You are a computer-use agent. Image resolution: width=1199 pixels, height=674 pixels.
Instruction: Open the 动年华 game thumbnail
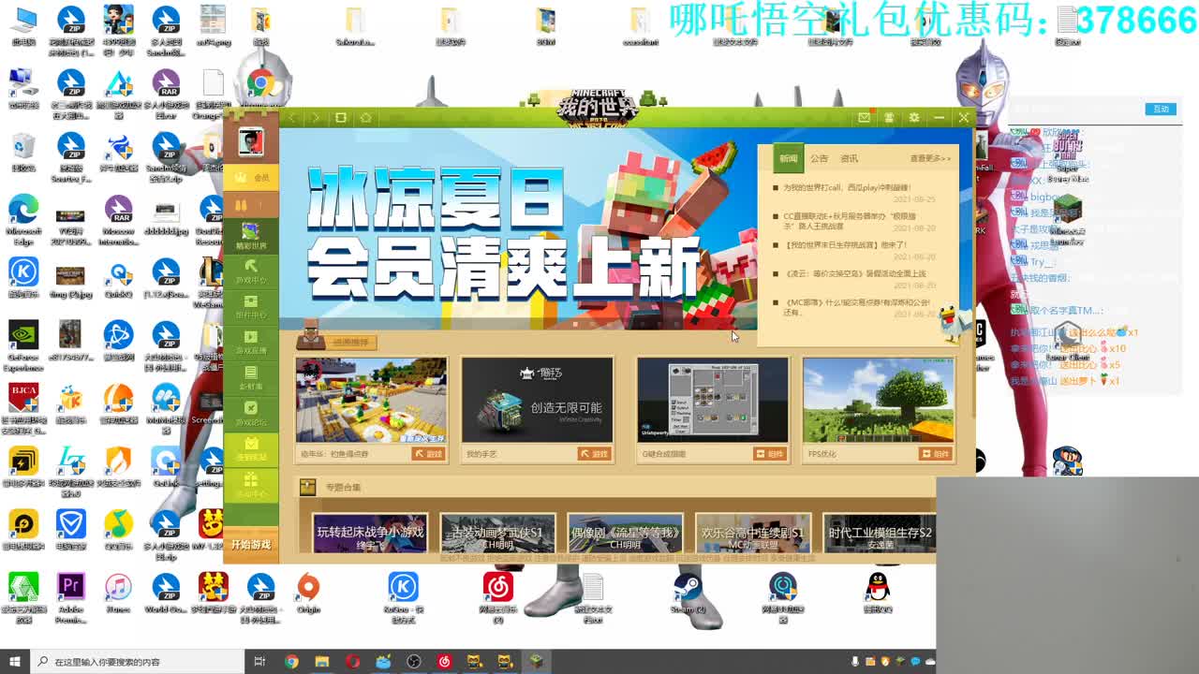tap(371, 400)
